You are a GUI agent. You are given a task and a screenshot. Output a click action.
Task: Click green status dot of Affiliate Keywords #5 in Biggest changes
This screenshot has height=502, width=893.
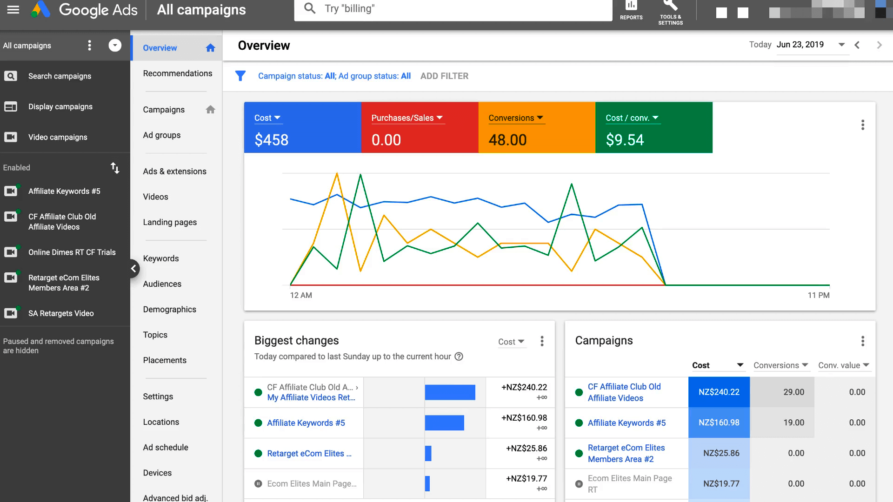point(258,423)
